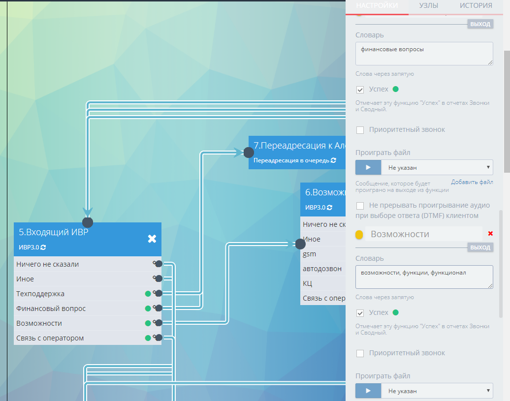Click refresh icon next to ИВР3.0 in node 6
Screen dimensions: 510x401
[x=330, y=208]
